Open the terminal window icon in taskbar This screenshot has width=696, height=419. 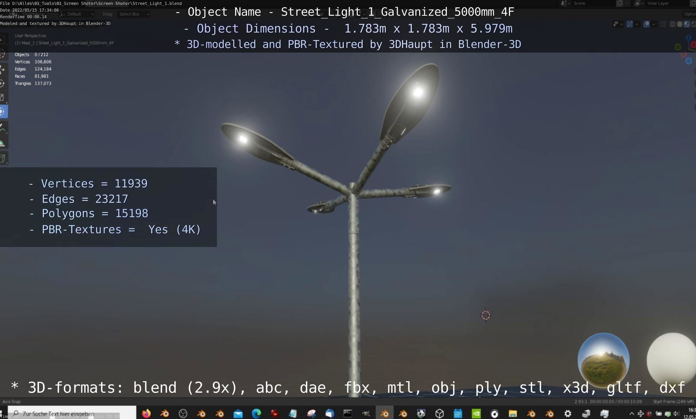348,414
